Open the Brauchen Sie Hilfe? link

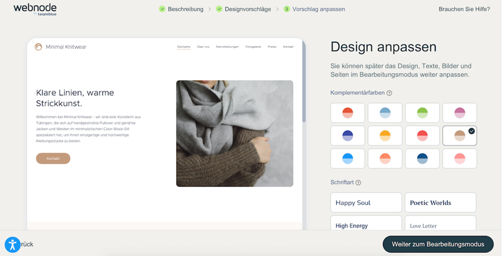click(x=464, y=9)
